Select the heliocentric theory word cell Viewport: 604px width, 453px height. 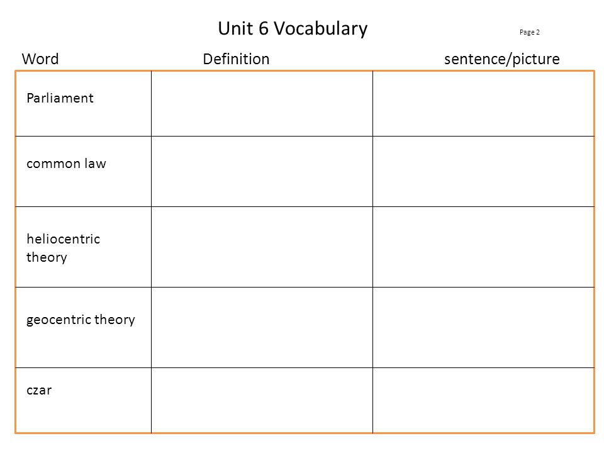click(83, 247)
